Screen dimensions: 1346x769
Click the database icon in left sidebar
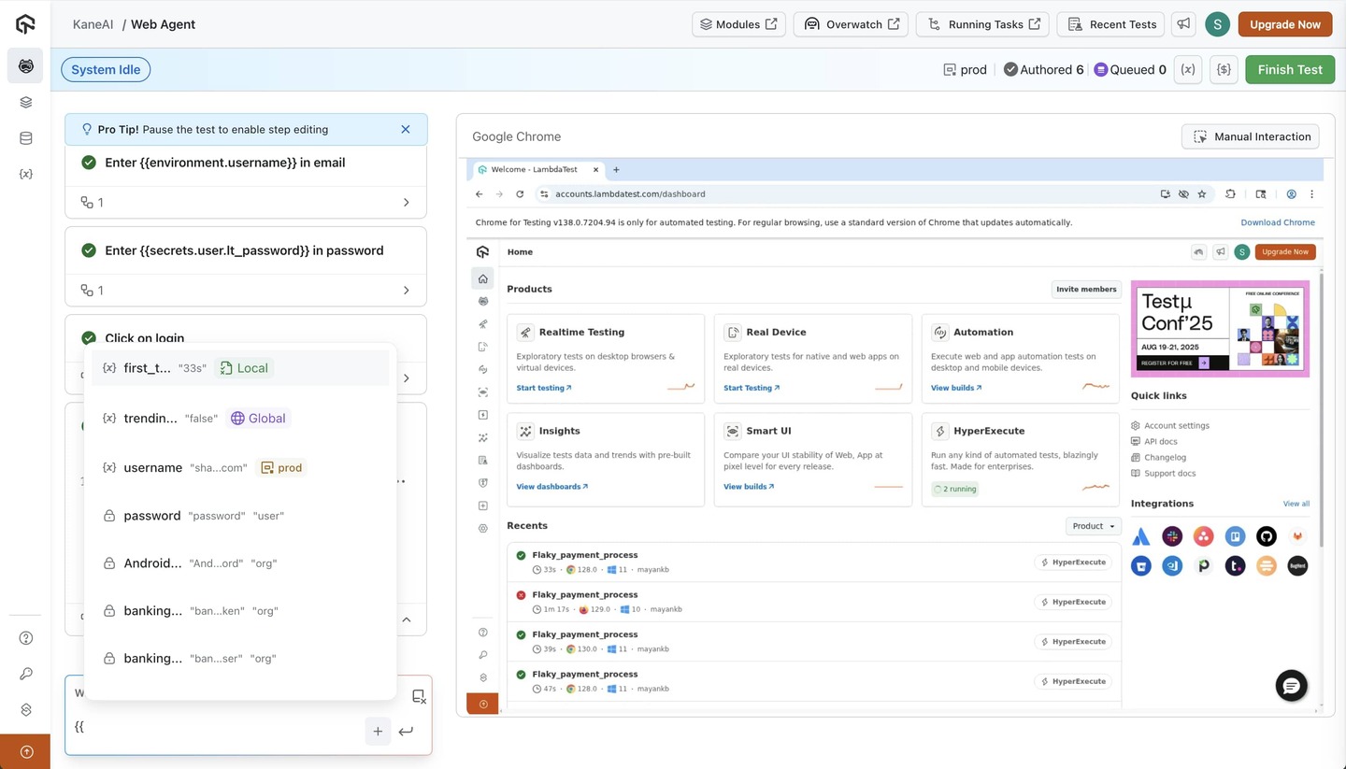click(x=25, y=138)
